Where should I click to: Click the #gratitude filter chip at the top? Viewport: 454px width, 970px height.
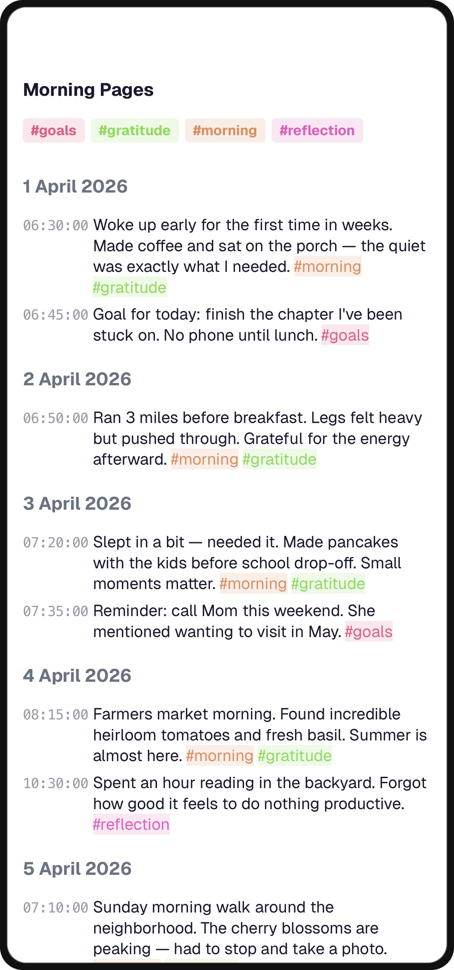(x=135, y=130)
